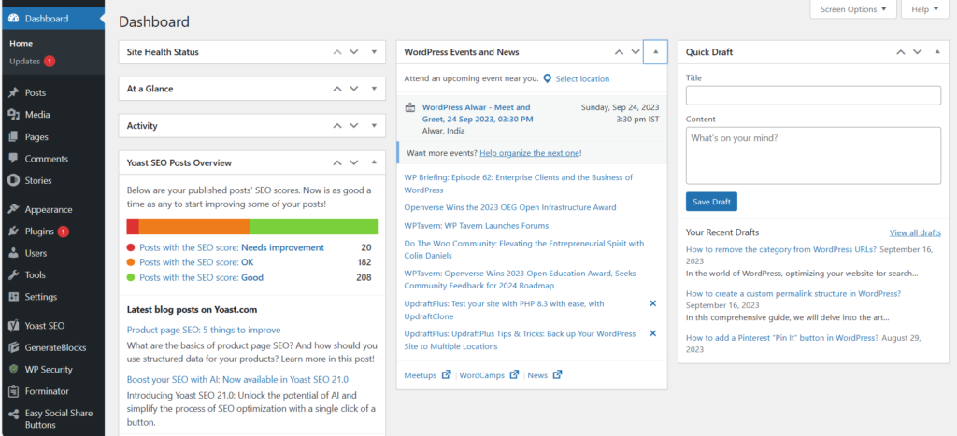Viewport: 957px width, 436px height.
Task: Expand the Activity panel
Action: (x=374, y=126)
